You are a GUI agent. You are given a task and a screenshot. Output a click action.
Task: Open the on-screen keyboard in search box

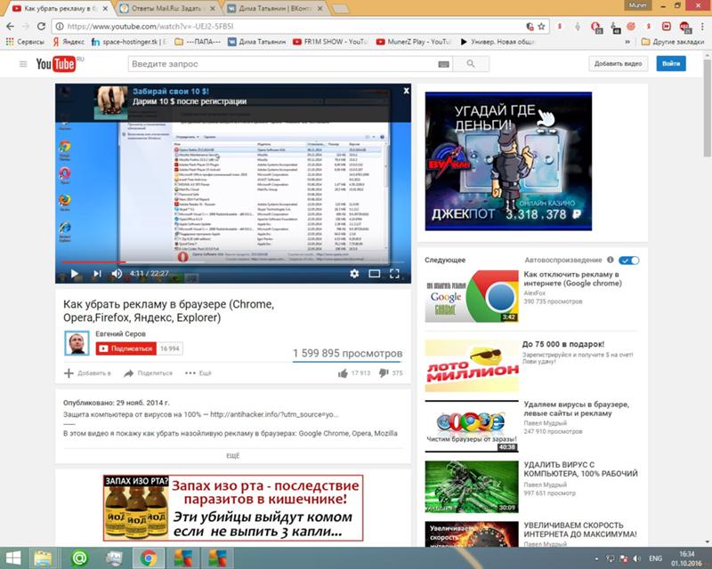pos(443,64)
